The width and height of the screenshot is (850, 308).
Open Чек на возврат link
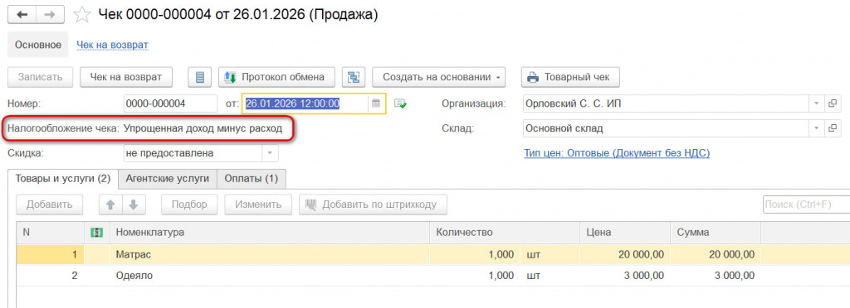tap(112, 45)
